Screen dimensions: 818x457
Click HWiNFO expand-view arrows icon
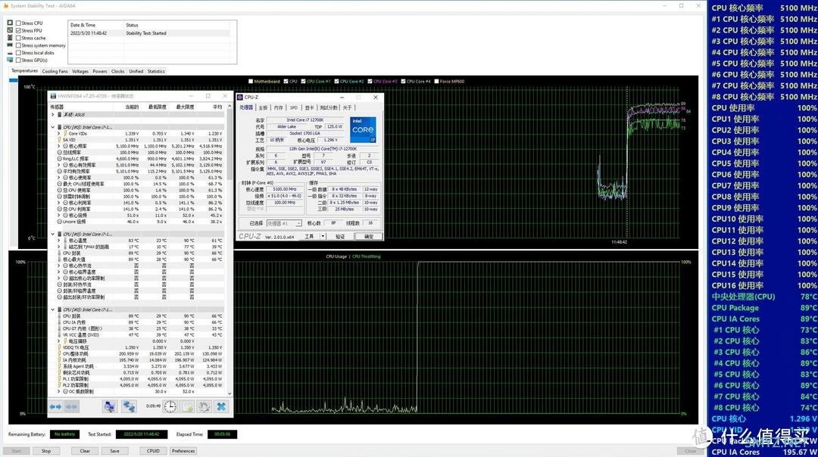point(56,406)
